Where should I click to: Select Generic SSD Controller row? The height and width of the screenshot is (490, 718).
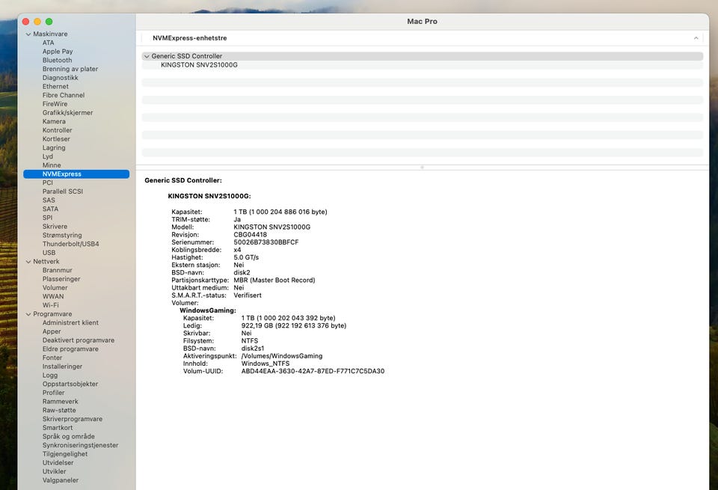[422, 56]
